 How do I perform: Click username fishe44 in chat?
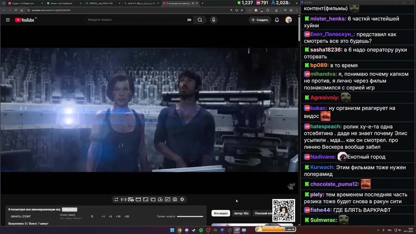tap(321, 210)
